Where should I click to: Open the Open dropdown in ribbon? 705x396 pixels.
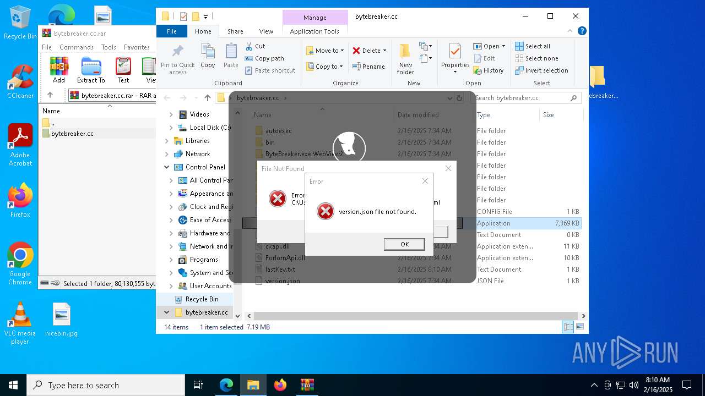[489, 46]
